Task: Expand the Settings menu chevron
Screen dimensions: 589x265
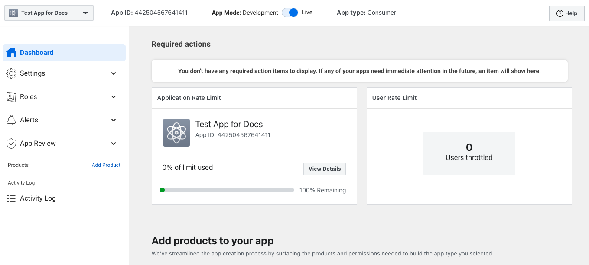Action: click(x=114, y=73)
